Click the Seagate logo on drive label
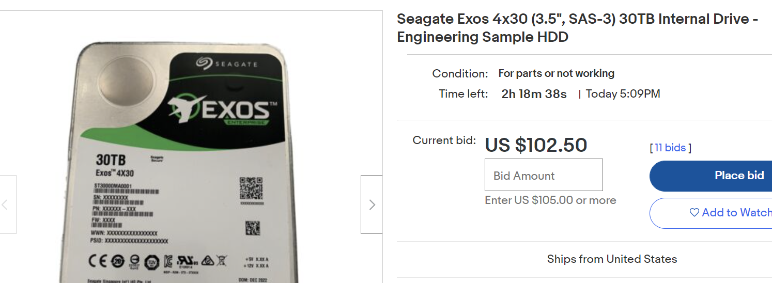Viewport: 772px width, 283px height. tap(226, 64)
